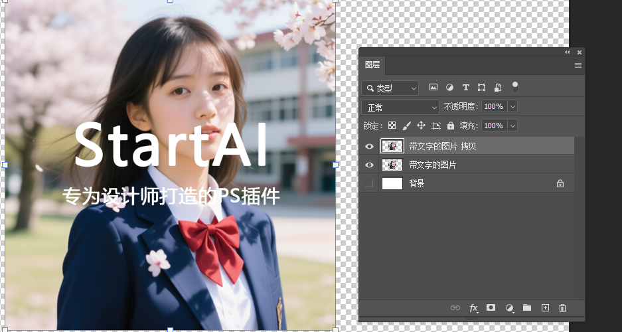Create new fill or adjustment layer
The image size is (622, 332).
(509, 308)
